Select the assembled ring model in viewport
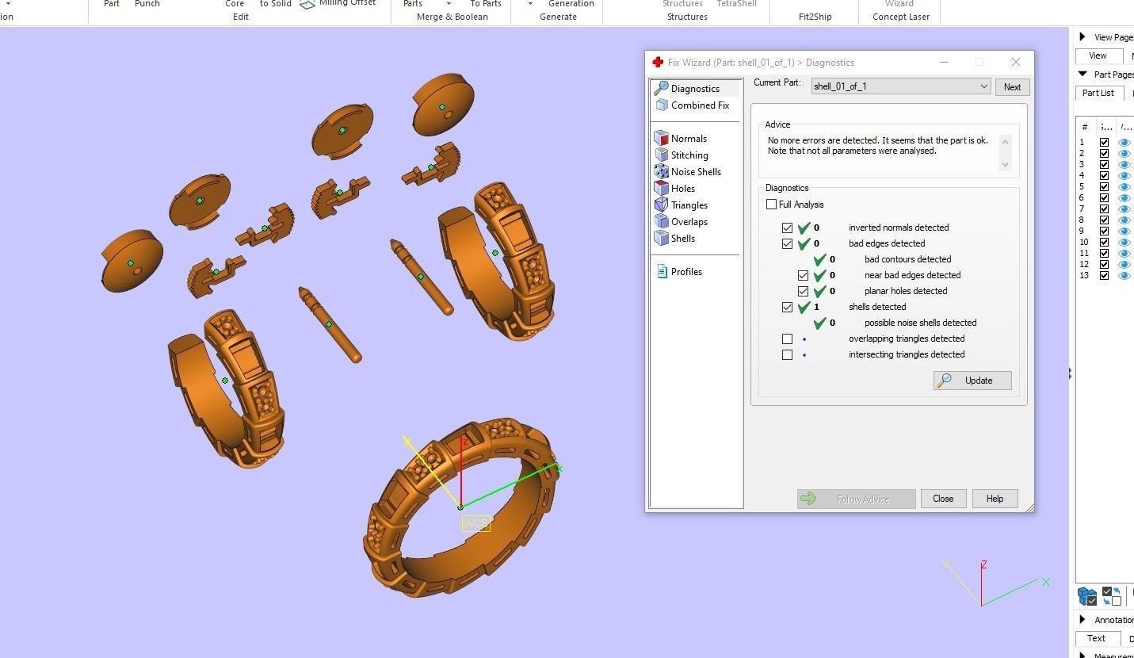 click(x=463, y=507)
